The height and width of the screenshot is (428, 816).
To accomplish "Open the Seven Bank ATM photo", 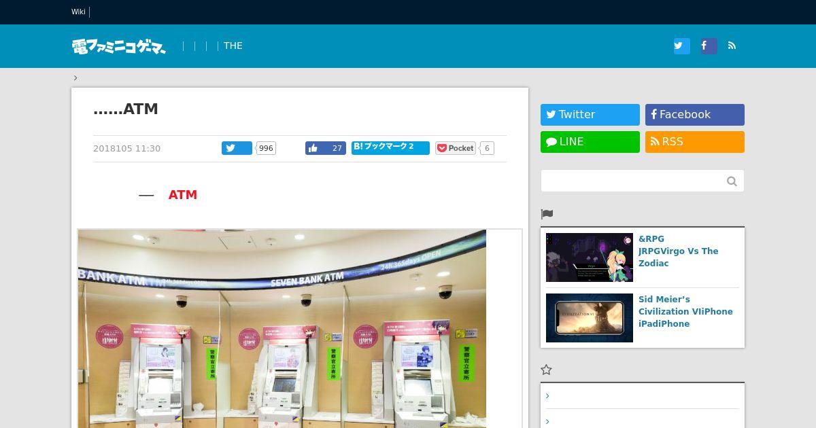I will (x=282, y=329).
